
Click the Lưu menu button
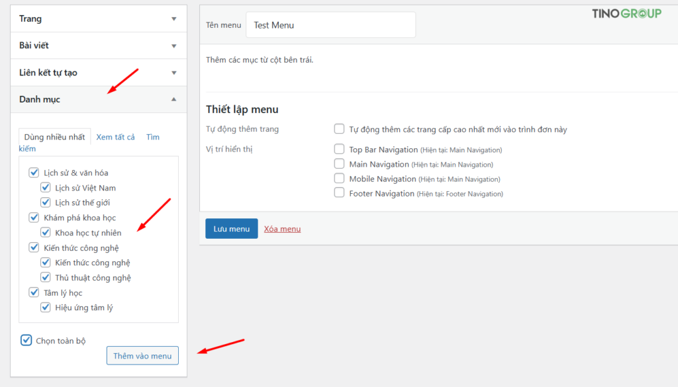tap(231, 228)
